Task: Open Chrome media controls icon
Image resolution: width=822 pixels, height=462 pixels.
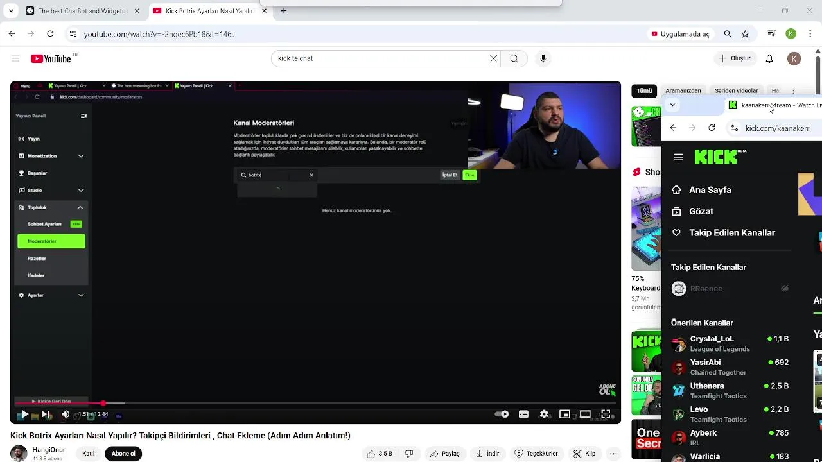Action: (x=772, y=34)
